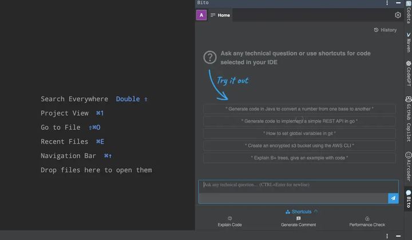Minimize the bottom tool window
The height and width of the screenshot is (240, 412).
pos(398,236)
